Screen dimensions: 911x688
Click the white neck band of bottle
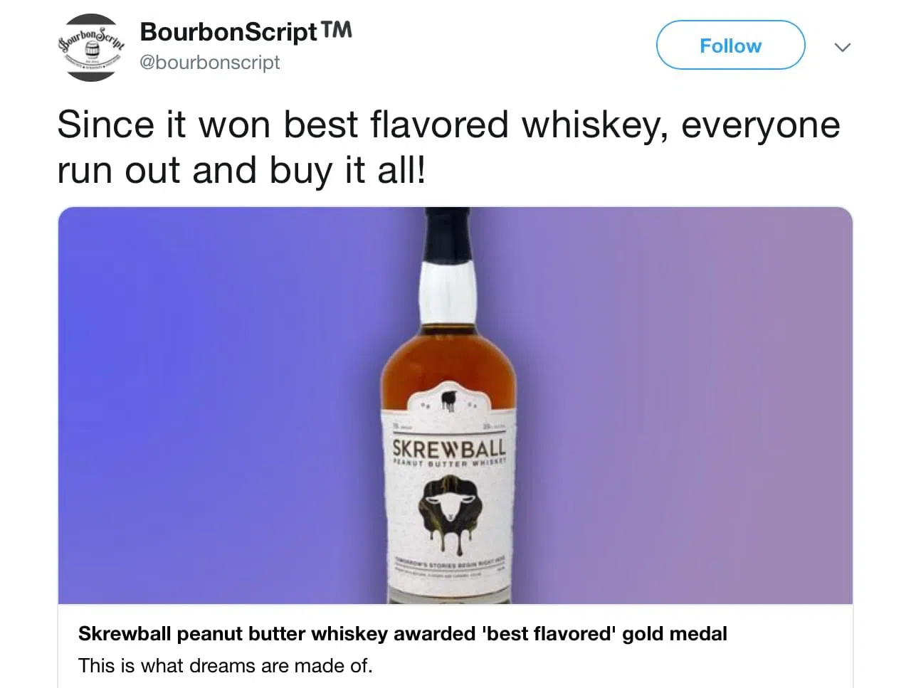pyautogui.click(x=448, y=293)
